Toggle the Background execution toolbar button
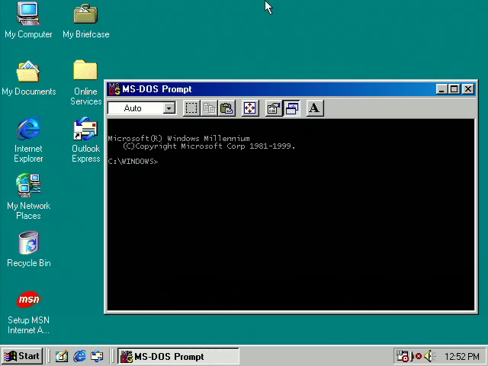The image size is (488, 366). tap(291, 108)
